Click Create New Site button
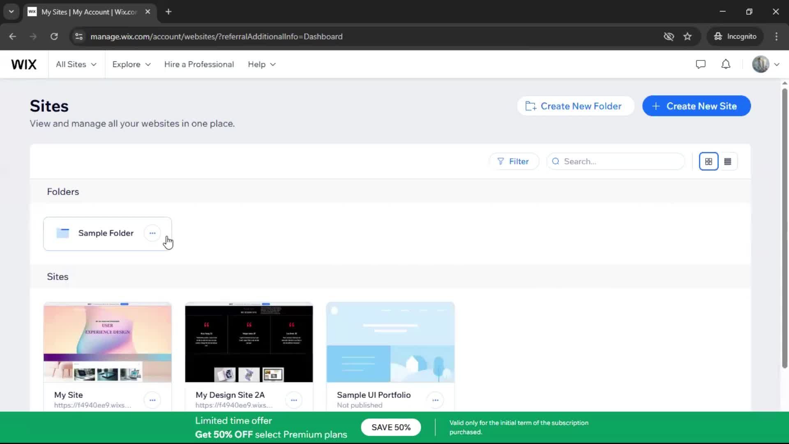 pos(696,106)
